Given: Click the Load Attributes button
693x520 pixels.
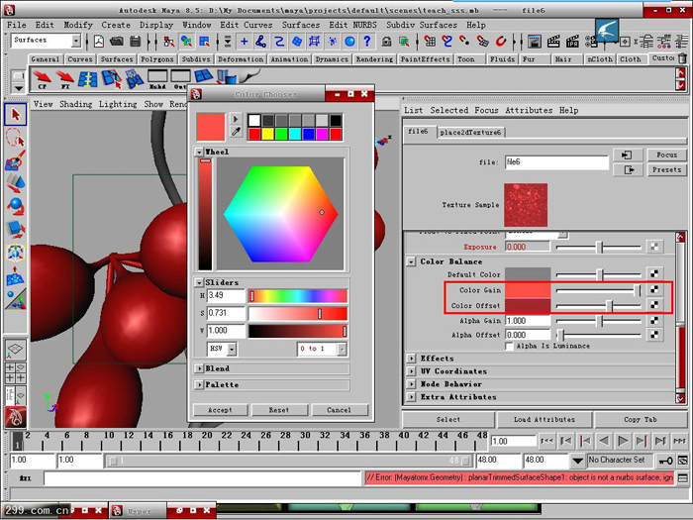Looking at the screenshot, I should [544, 419].
